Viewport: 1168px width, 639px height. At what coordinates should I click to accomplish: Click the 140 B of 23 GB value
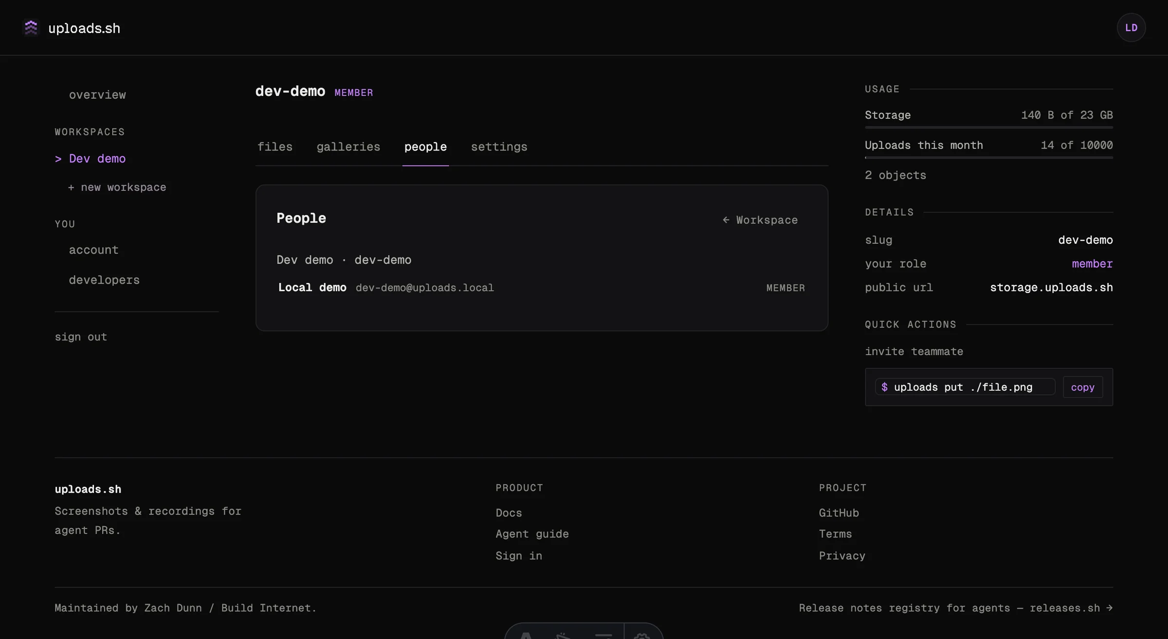pyautogui.click(x=1067, y=115)
